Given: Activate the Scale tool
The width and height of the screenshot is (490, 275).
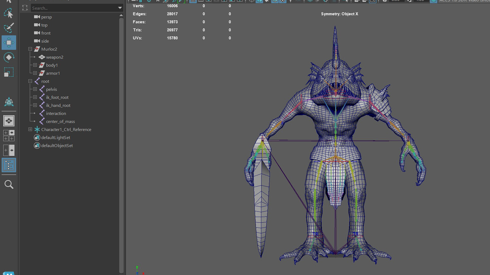Looking at the screenshot, I should coord(9,72).
